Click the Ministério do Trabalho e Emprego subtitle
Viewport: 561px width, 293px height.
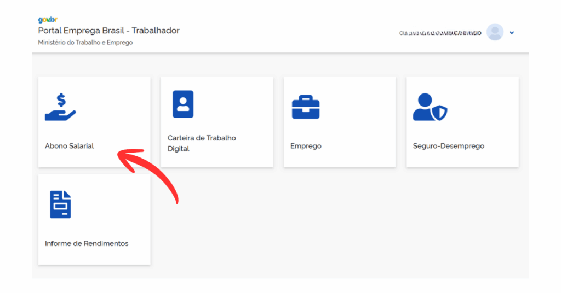tap(85, 43)
